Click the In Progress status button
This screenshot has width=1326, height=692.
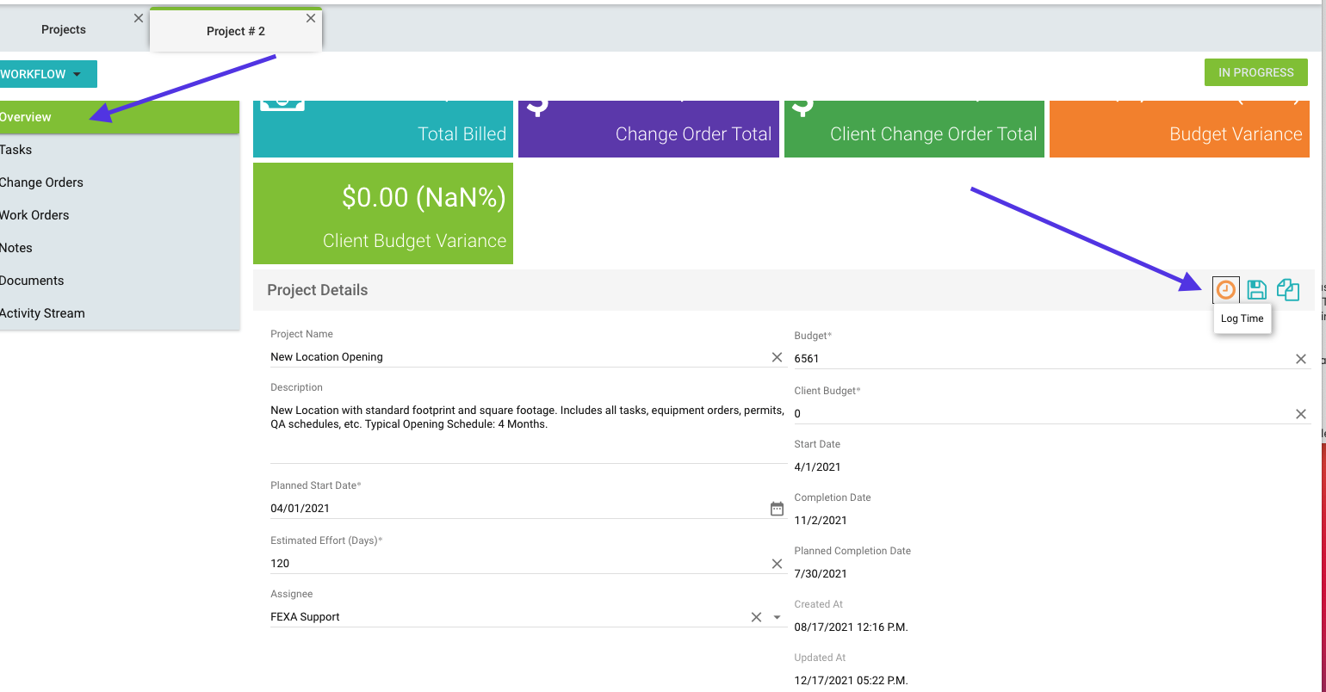click(1255, 72)
